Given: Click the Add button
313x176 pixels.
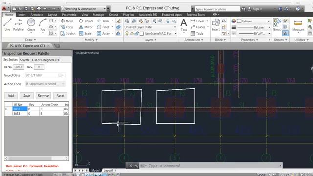Looking at the screenshot, I should click(11, 96).
